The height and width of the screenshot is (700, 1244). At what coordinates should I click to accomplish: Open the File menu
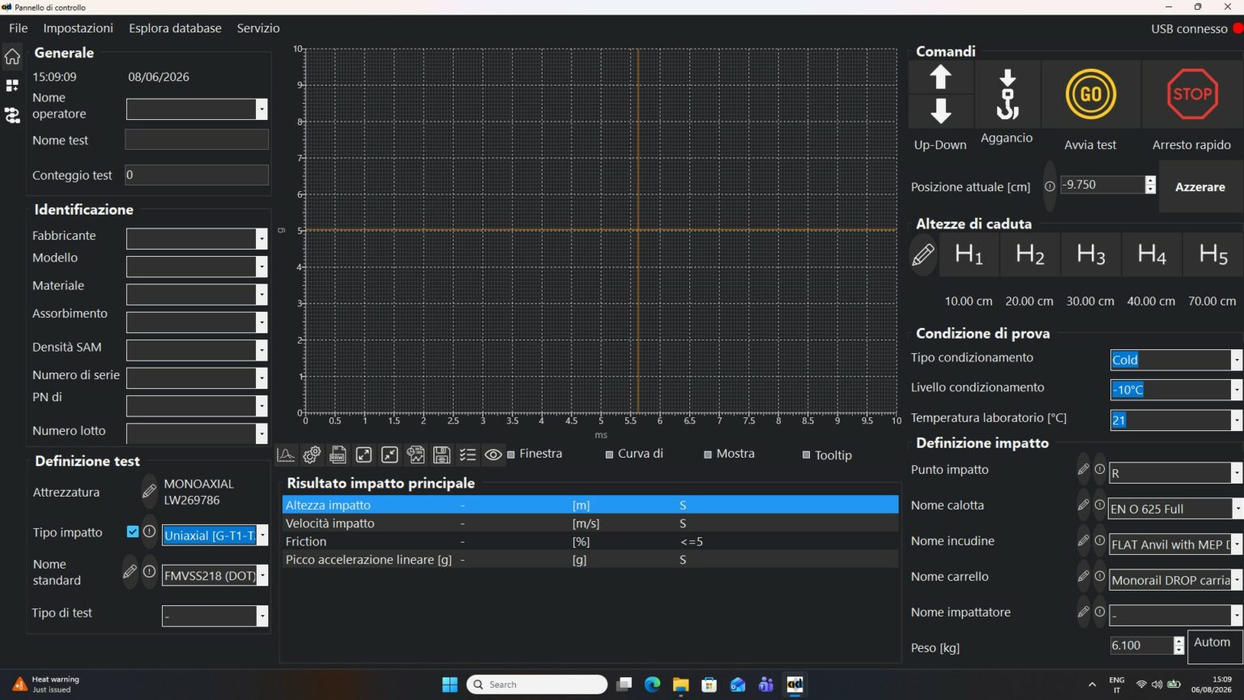click(18, 28)
